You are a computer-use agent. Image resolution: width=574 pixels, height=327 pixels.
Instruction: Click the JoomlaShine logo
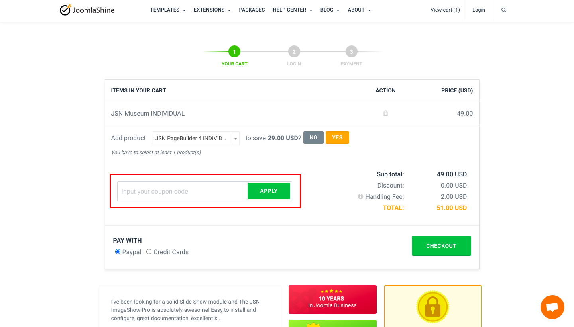(x=87, y=10)
